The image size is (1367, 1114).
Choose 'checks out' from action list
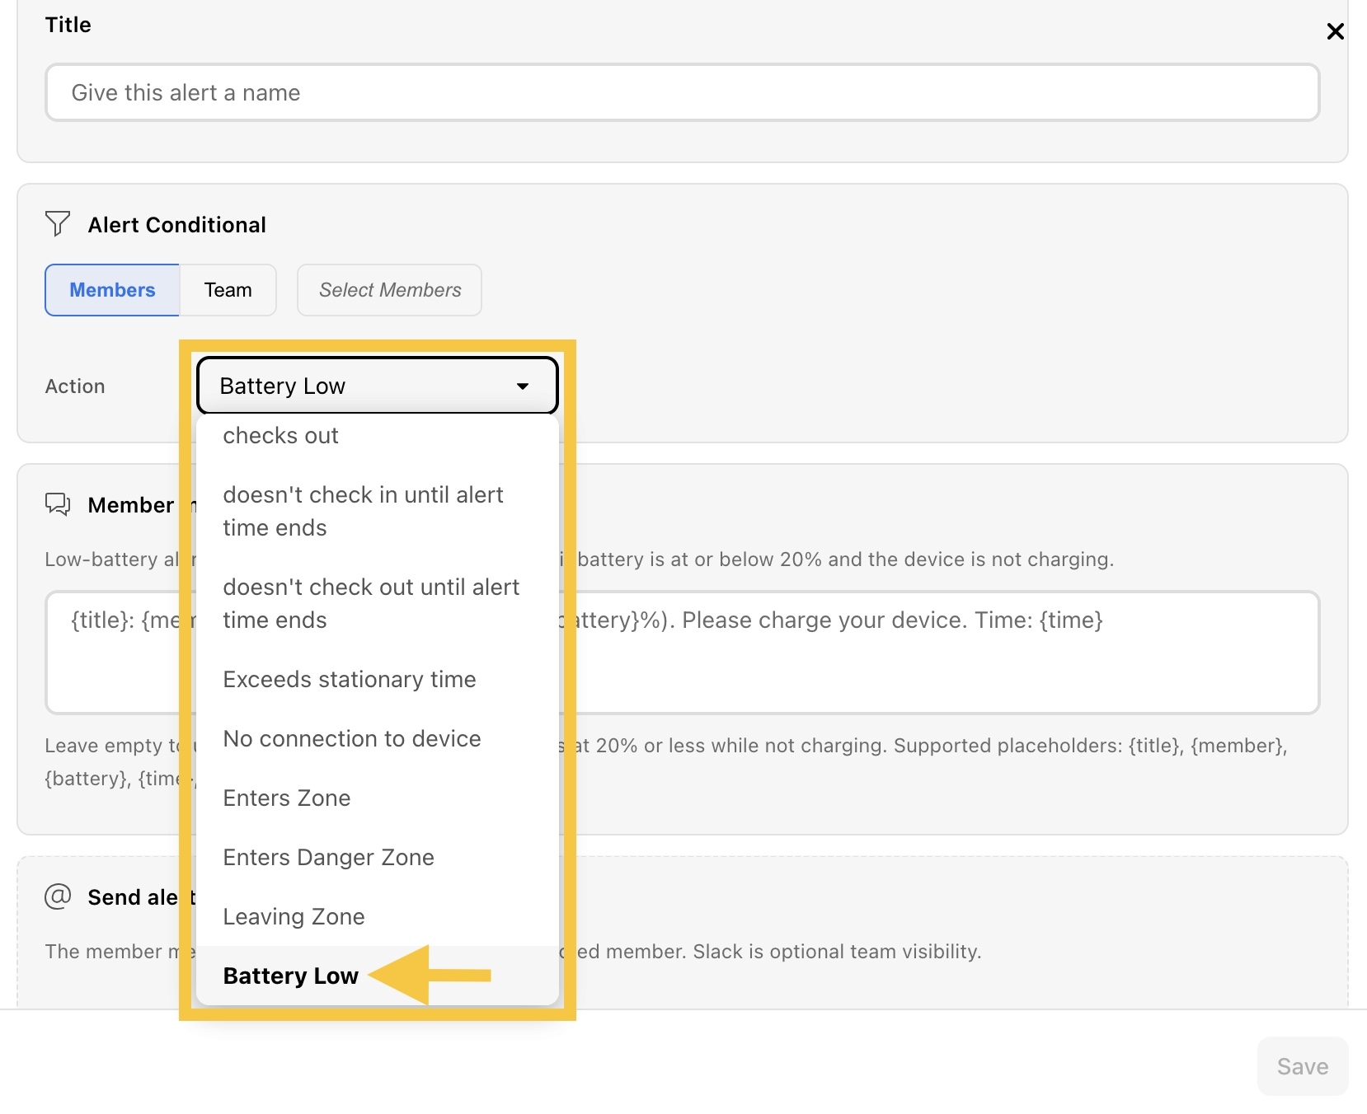378,435
